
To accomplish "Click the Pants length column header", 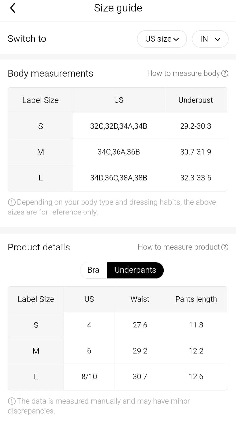I will pyautogui.click(x=196, y=299).
